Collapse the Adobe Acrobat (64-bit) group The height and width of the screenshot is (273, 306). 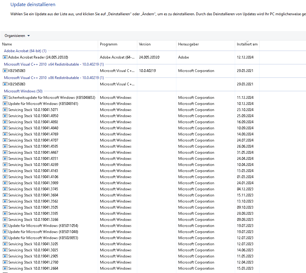[25, 51]
